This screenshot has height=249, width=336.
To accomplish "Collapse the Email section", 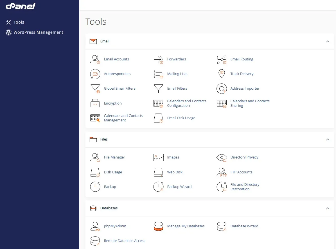I will tap(328, 41).
